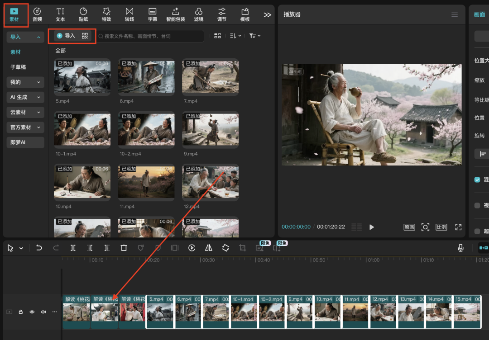
Task: Click the undo arrow in timeline toolbar
Action: click(39, 248)
